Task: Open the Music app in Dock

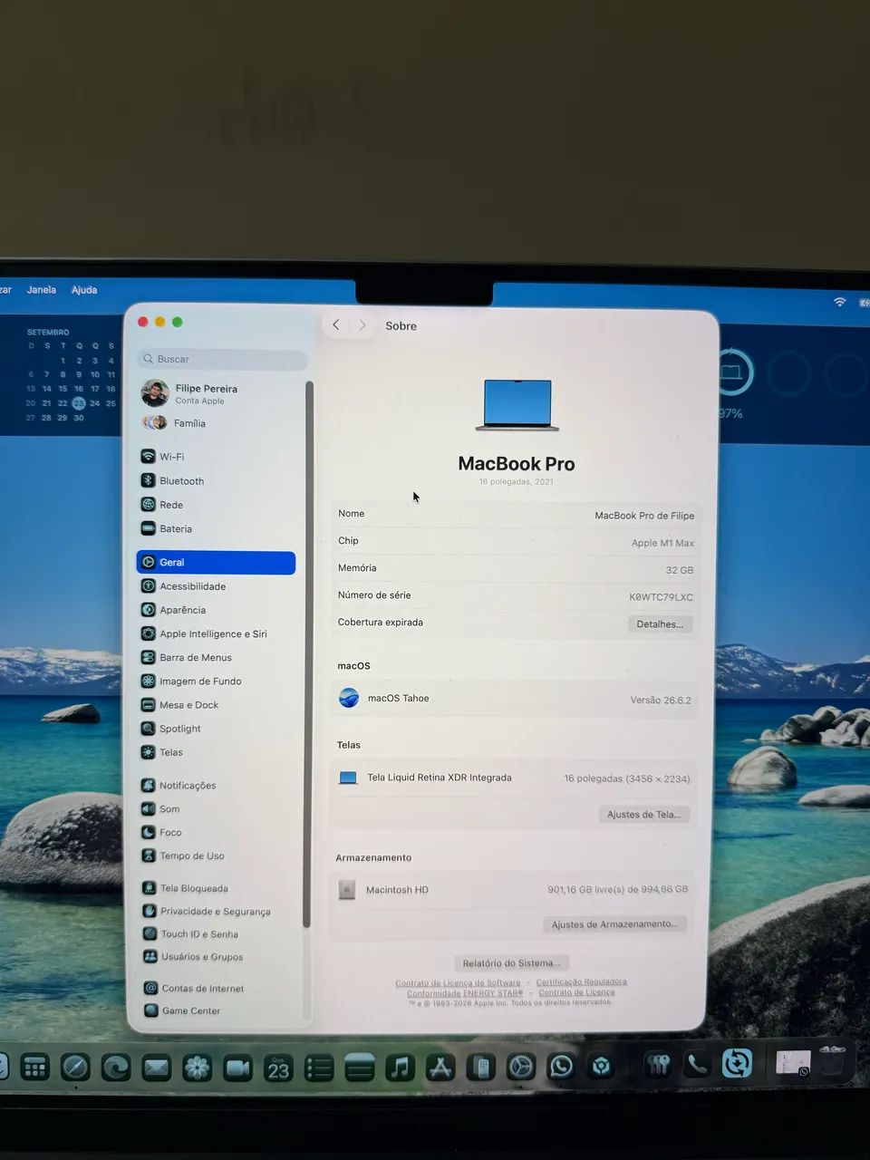Action: 400,1068
